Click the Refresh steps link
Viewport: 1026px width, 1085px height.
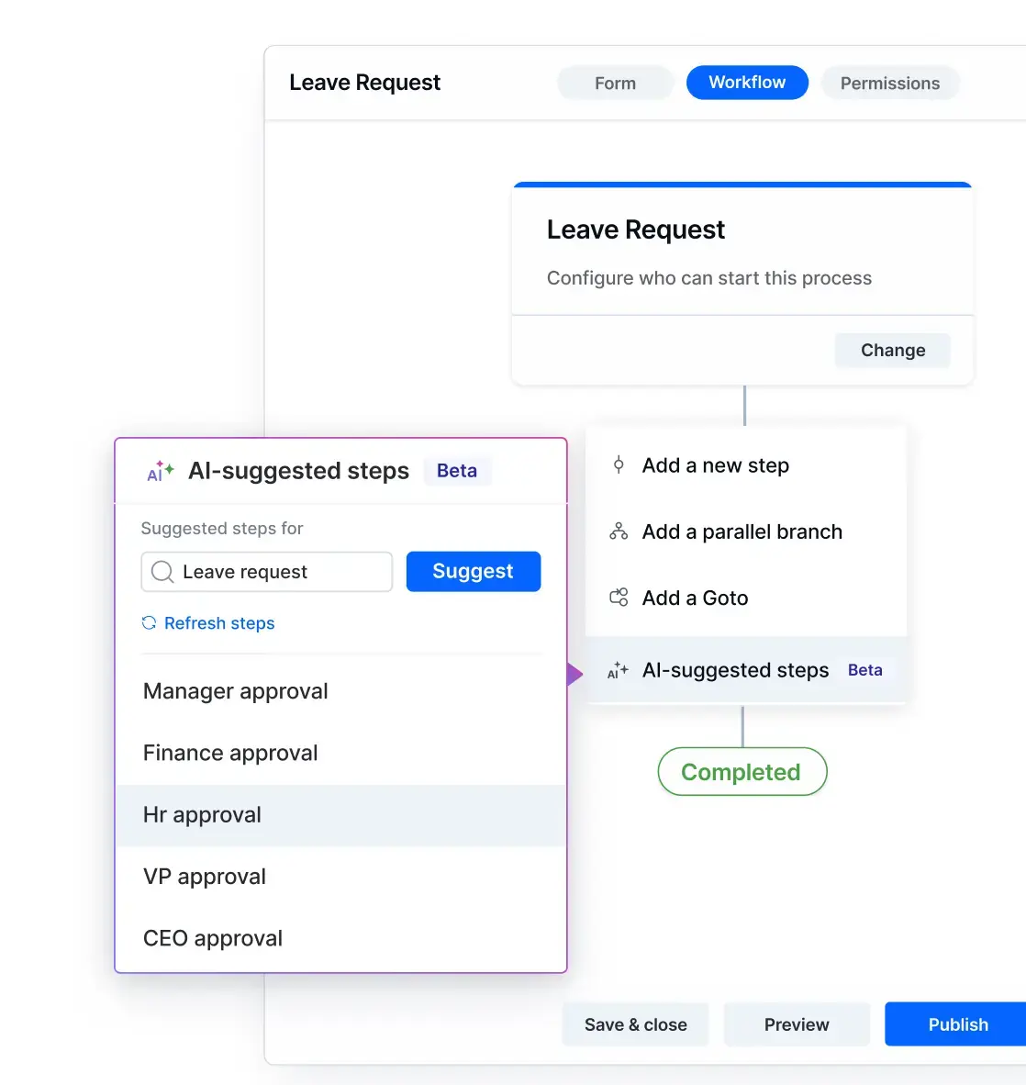(x=218, y=623)
